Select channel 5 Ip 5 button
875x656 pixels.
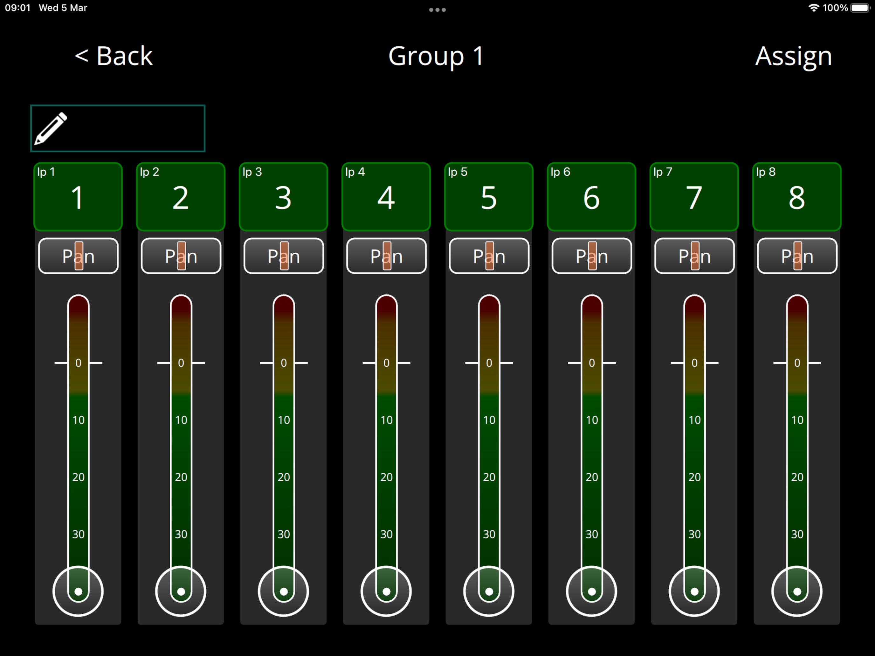pos(489,196)
